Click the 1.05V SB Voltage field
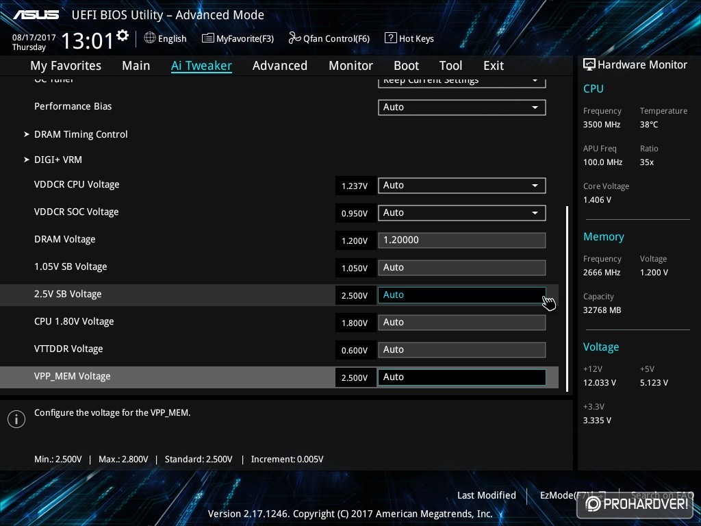 click(462, 268)
